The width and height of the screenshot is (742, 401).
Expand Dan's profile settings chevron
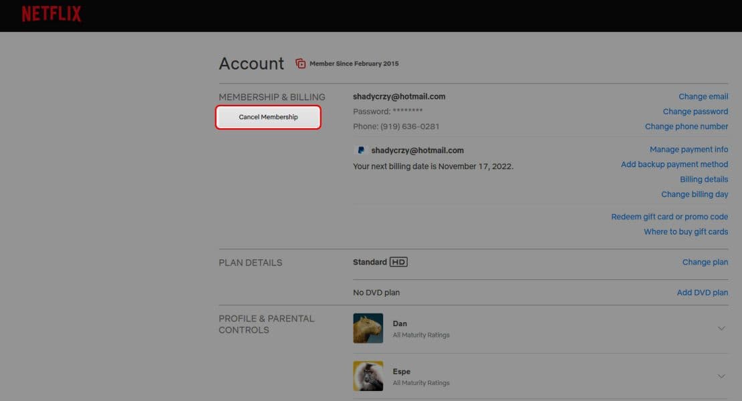[x=722, y=328]
